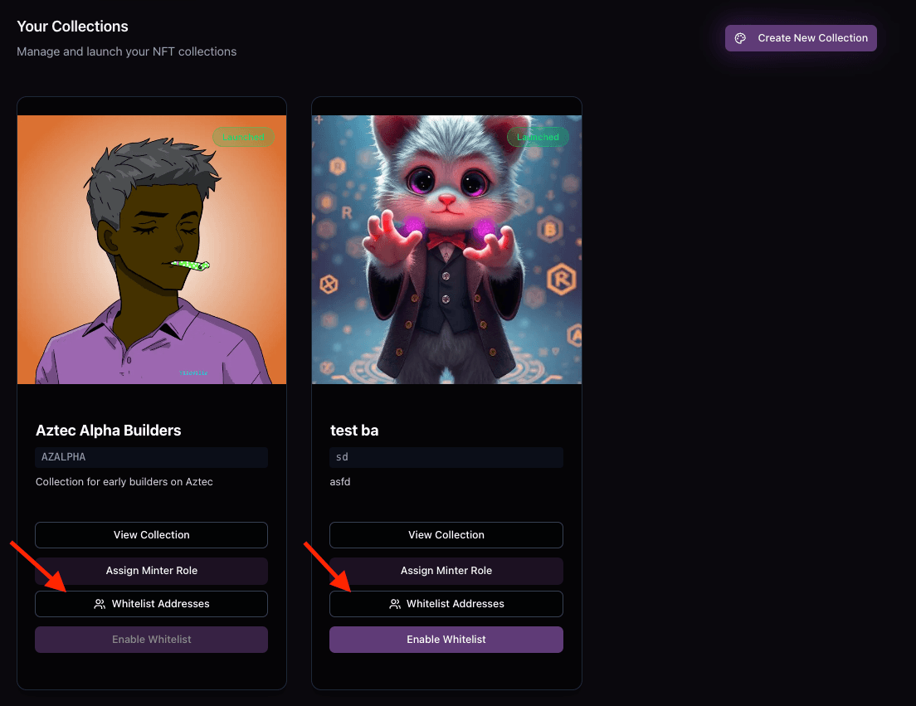Select the AZALPHA symbol field
The width and height of the screenshot is (916, 706).
click(151, 457)
